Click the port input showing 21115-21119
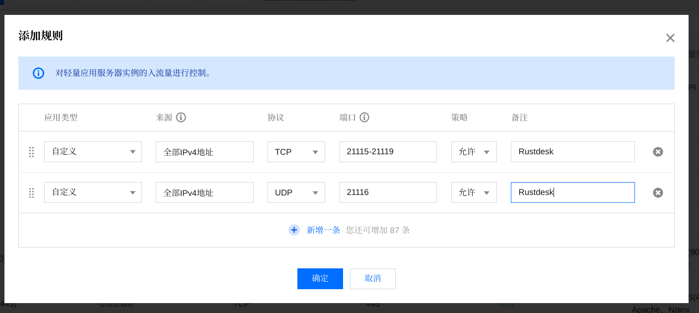Screen dimensions: 699x313 [x=388, y=152]
